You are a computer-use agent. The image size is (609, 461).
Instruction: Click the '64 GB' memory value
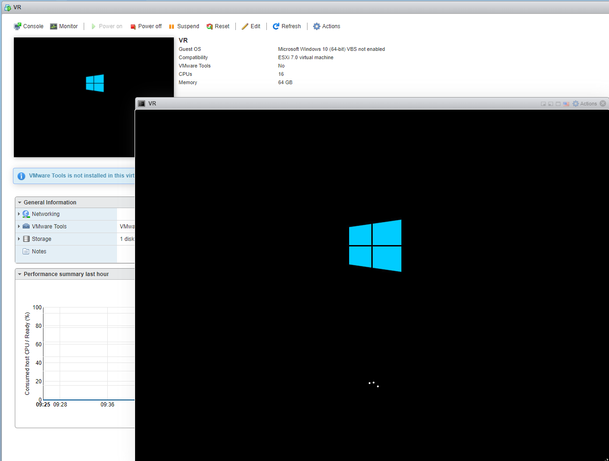[x=285, y=82]
